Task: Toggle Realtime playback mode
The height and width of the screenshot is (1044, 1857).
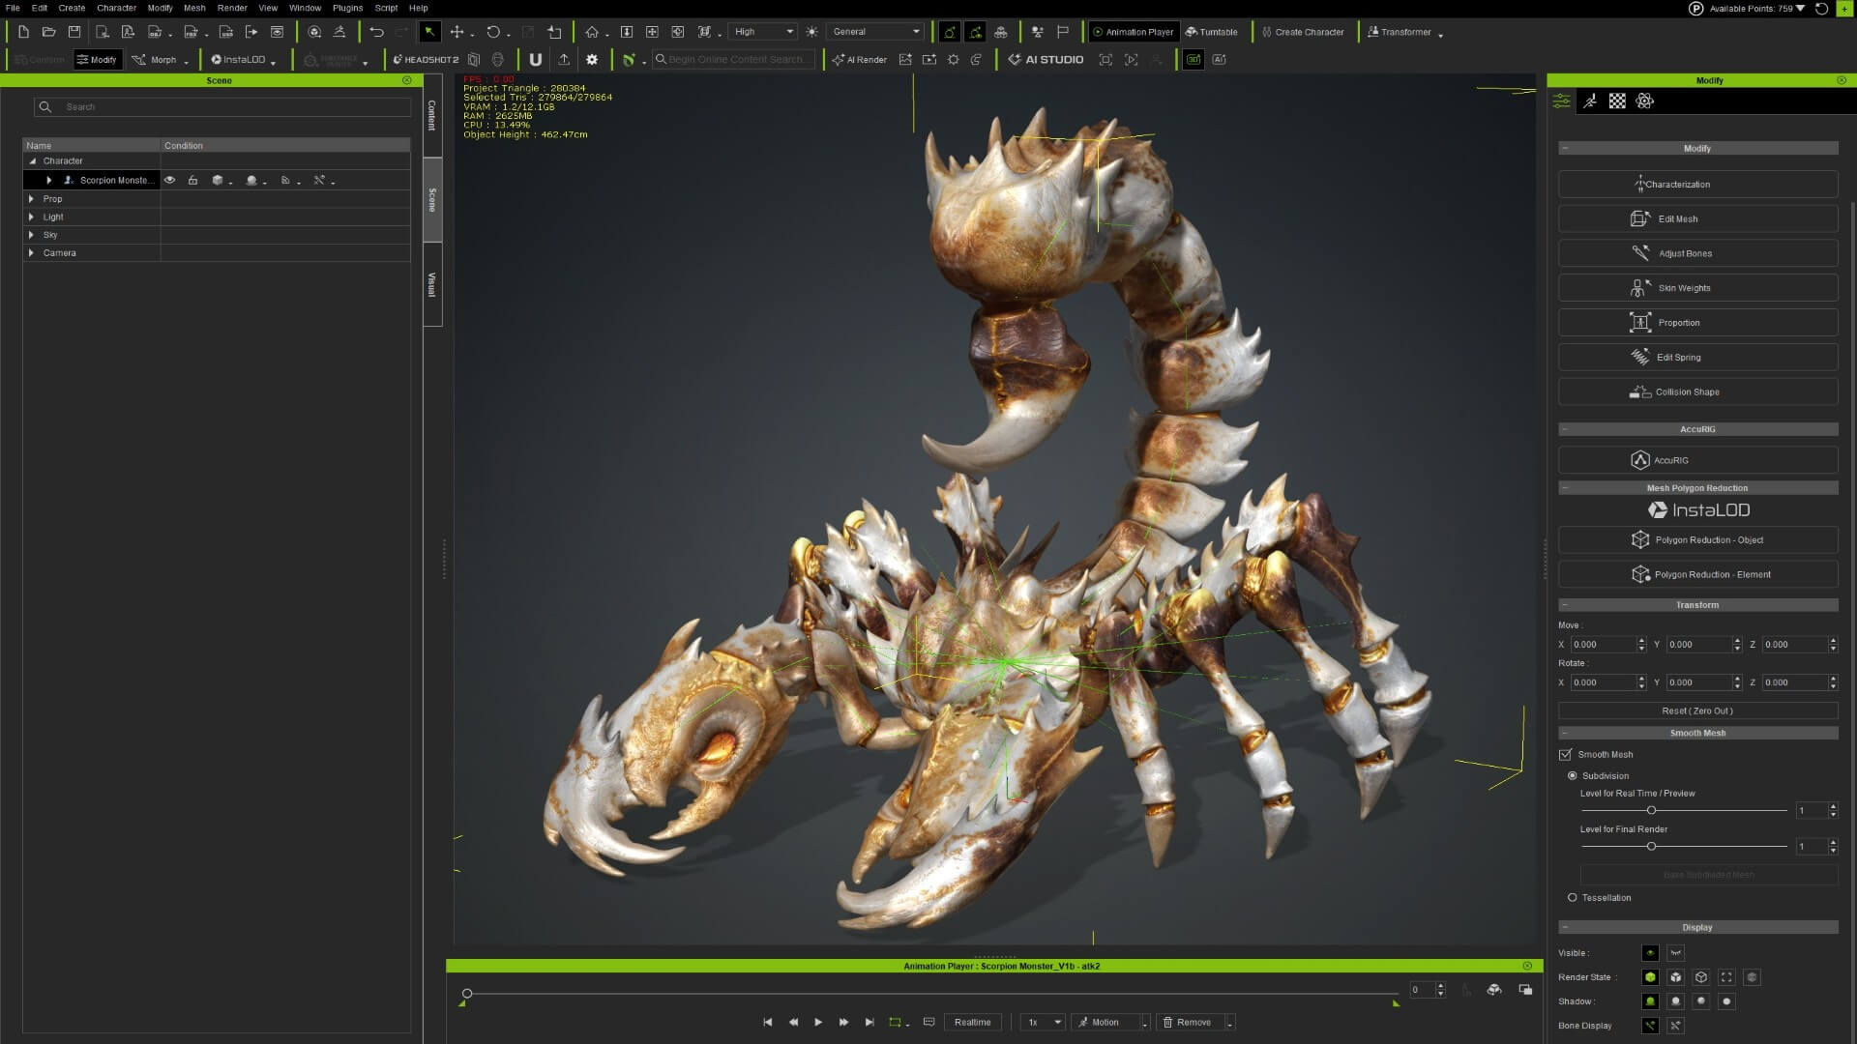Action: pos(972,1023)
